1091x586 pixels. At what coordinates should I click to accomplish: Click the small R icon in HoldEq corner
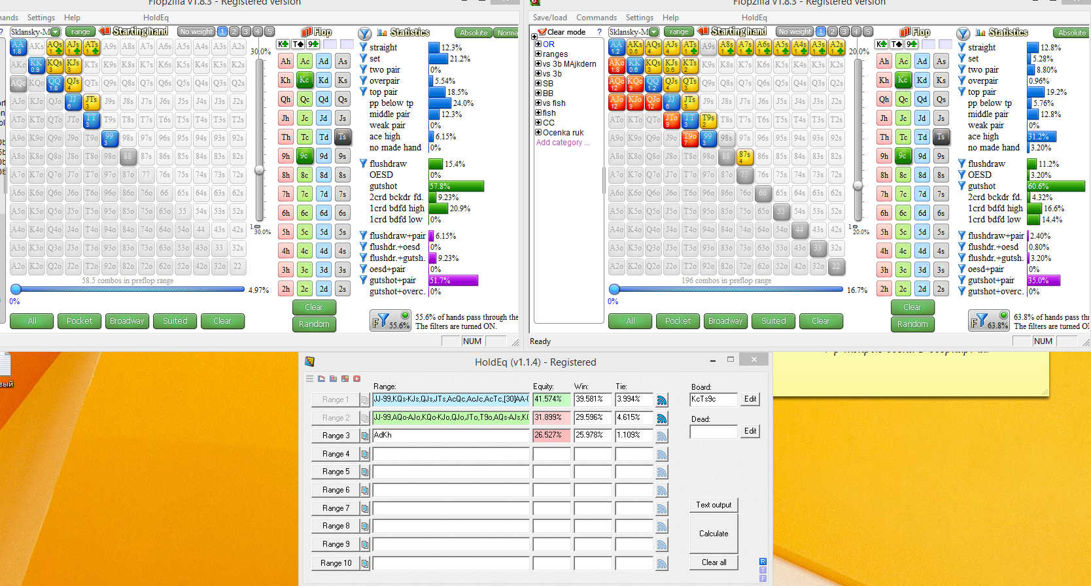point(763,562)
